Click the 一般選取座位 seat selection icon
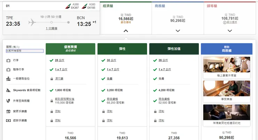Screen dimensions: 258x140 tap(8, 79)
